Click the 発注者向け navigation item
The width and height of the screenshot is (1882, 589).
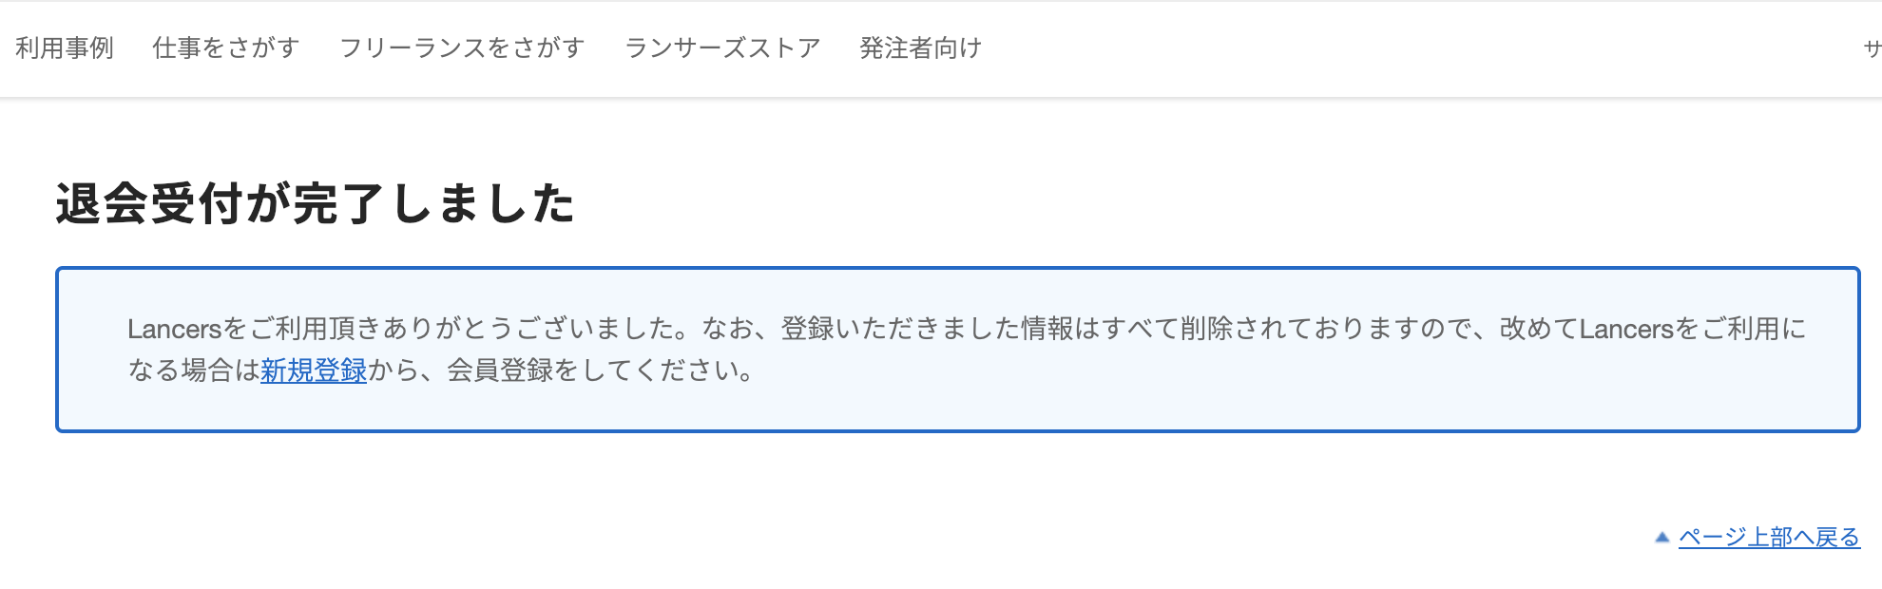coord(920,47)
